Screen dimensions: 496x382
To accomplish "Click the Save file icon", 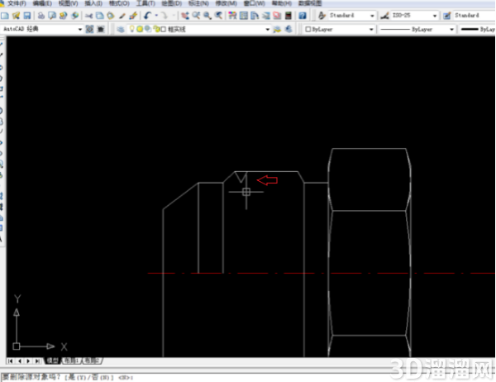I will click(x=27, y=16).
